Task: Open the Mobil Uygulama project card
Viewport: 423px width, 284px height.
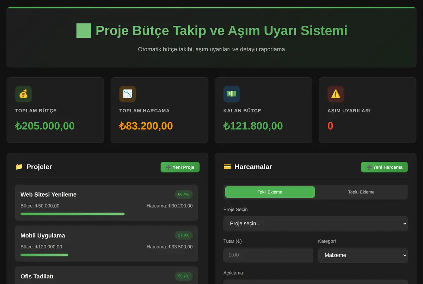Action: (107, 243)
